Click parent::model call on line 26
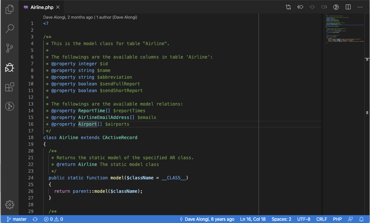This screenshot has width=370, height=223. click(107, 191)
